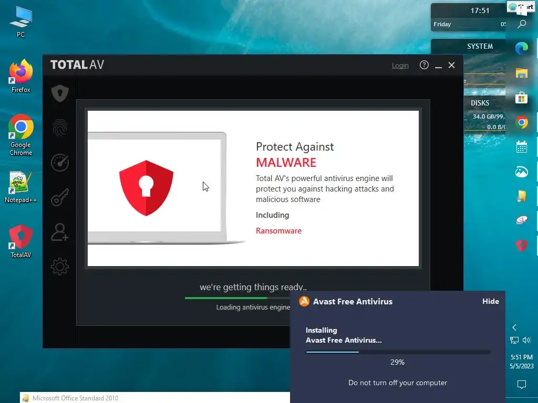Click the 'Loading antivirus engine' status text

(253, 307)
